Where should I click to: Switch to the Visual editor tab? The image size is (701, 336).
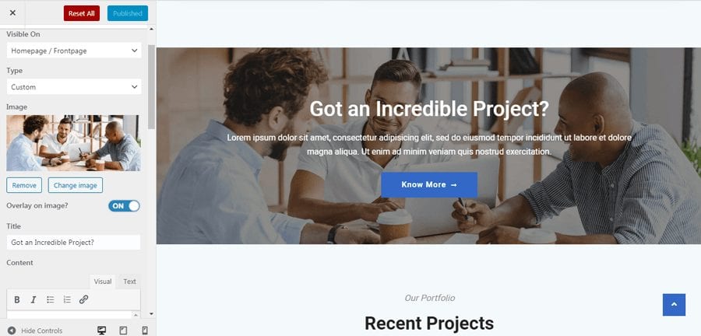click(x=102, y=282)
